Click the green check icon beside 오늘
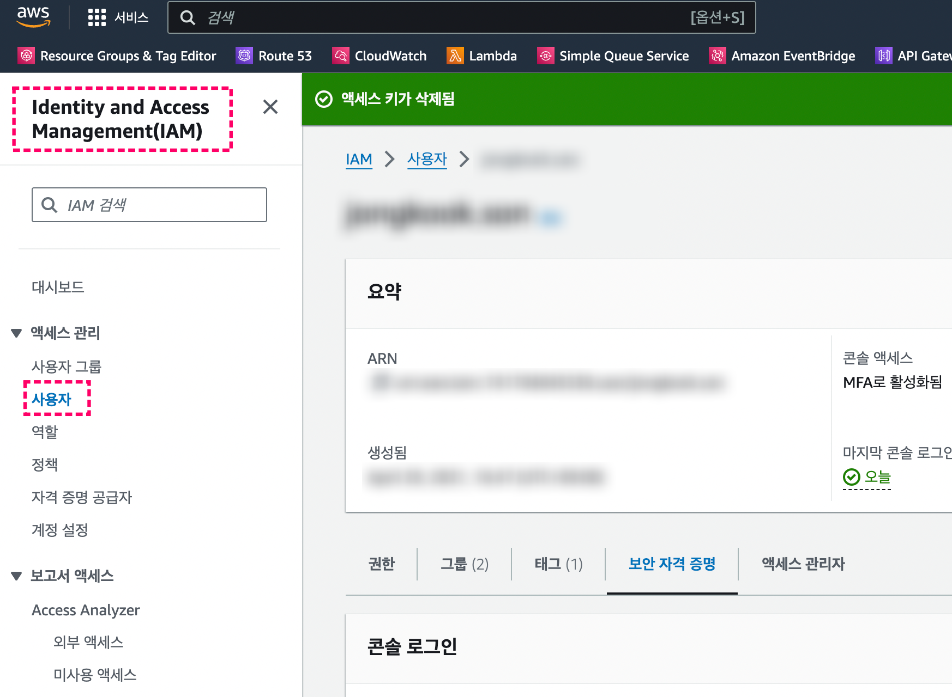This screenshot has width=952, height=697. point(852,477)
